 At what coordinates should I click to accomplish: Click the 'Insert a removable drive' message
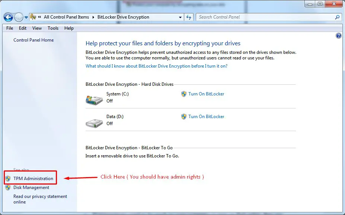132,156
